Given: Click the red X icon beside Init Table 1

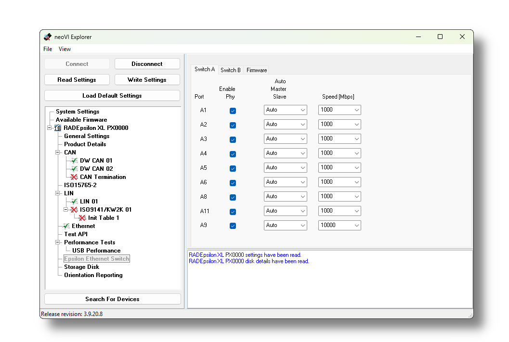Looking at the screenshot, I should click(x=82, y=218).
